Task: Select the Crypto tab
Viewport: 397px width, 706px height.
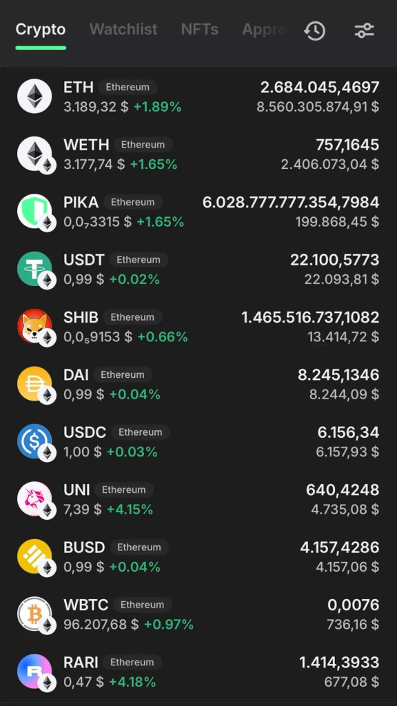Action: (40, 30)
